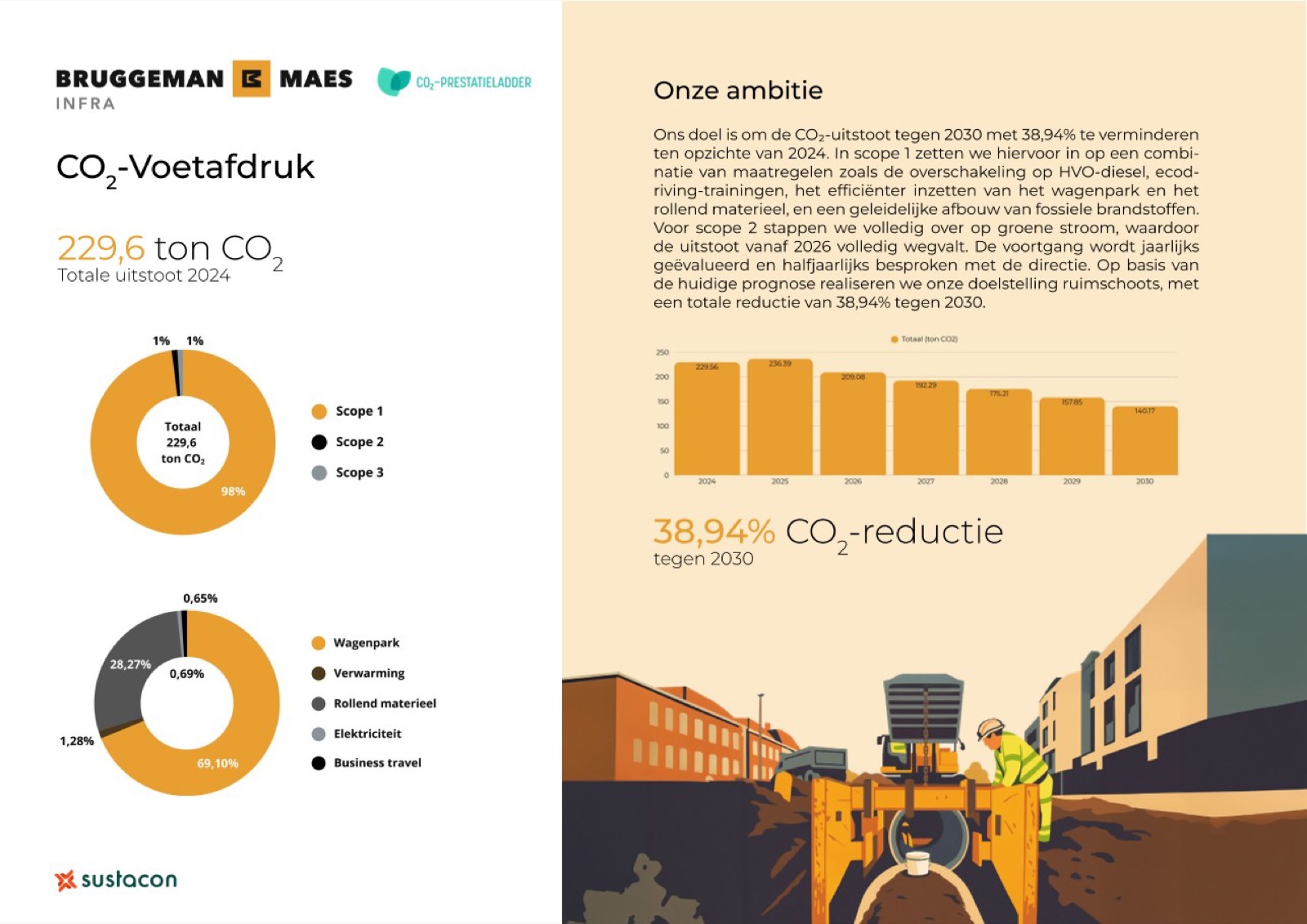Screen dimensions: 1307x924
Task: Click the Sustacon logo mark
Action: click(65, 880)
